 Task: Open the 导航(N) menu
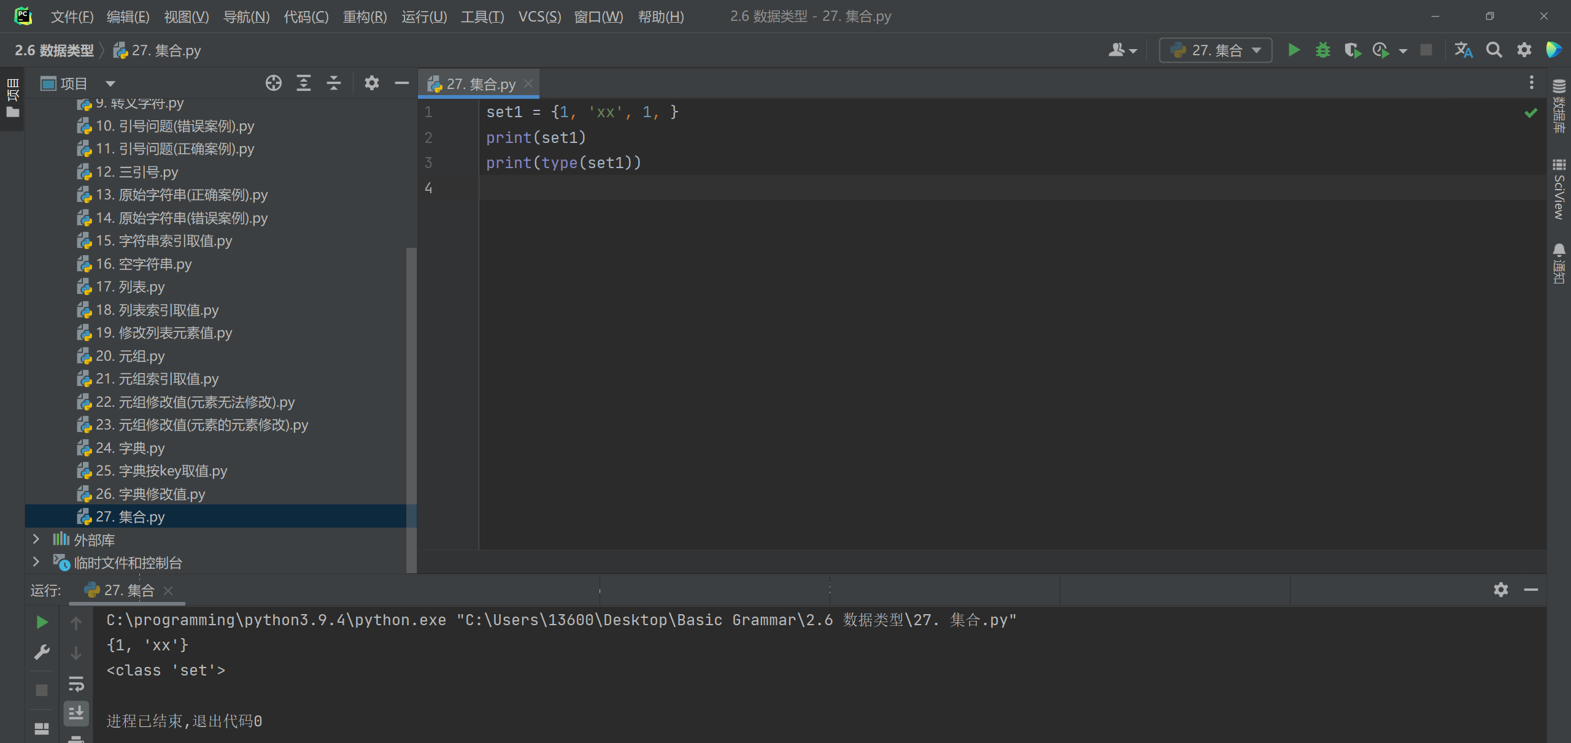(x=246, y=17)
